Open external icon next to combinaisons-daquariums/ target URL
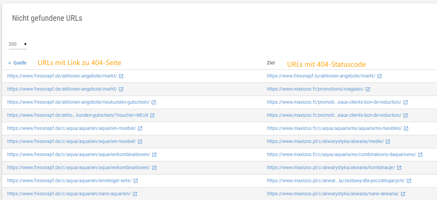Screen dimensions: 437x200 point(420,155)
